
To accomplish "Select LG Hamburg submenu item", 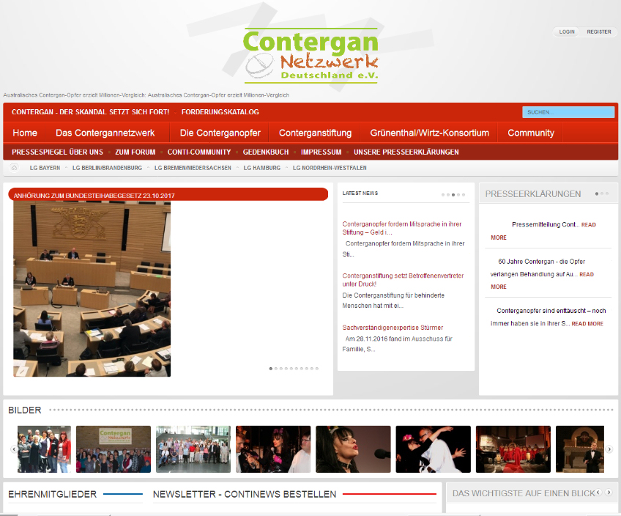I will [261, 168].
